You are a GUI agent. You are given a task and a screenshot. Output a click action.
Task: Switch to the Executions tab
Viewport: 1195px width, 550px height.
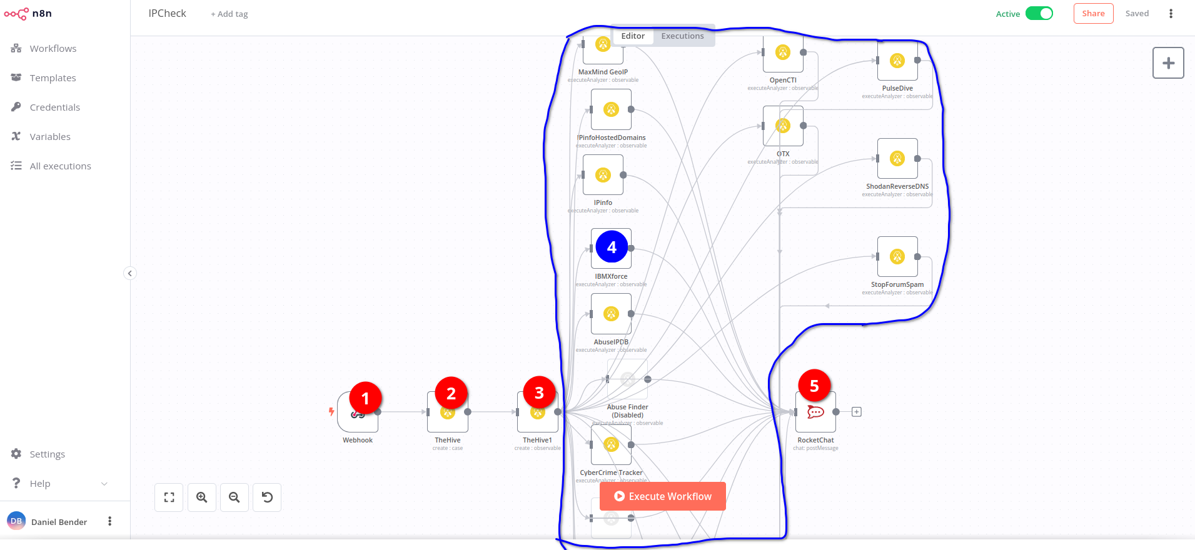pyautogui.click(x=682, y=36)
